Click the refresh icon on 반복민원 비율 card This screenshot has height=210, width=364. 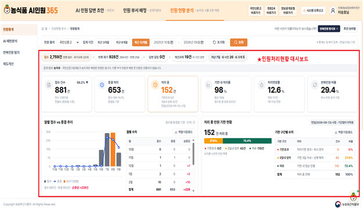[315, 85]
